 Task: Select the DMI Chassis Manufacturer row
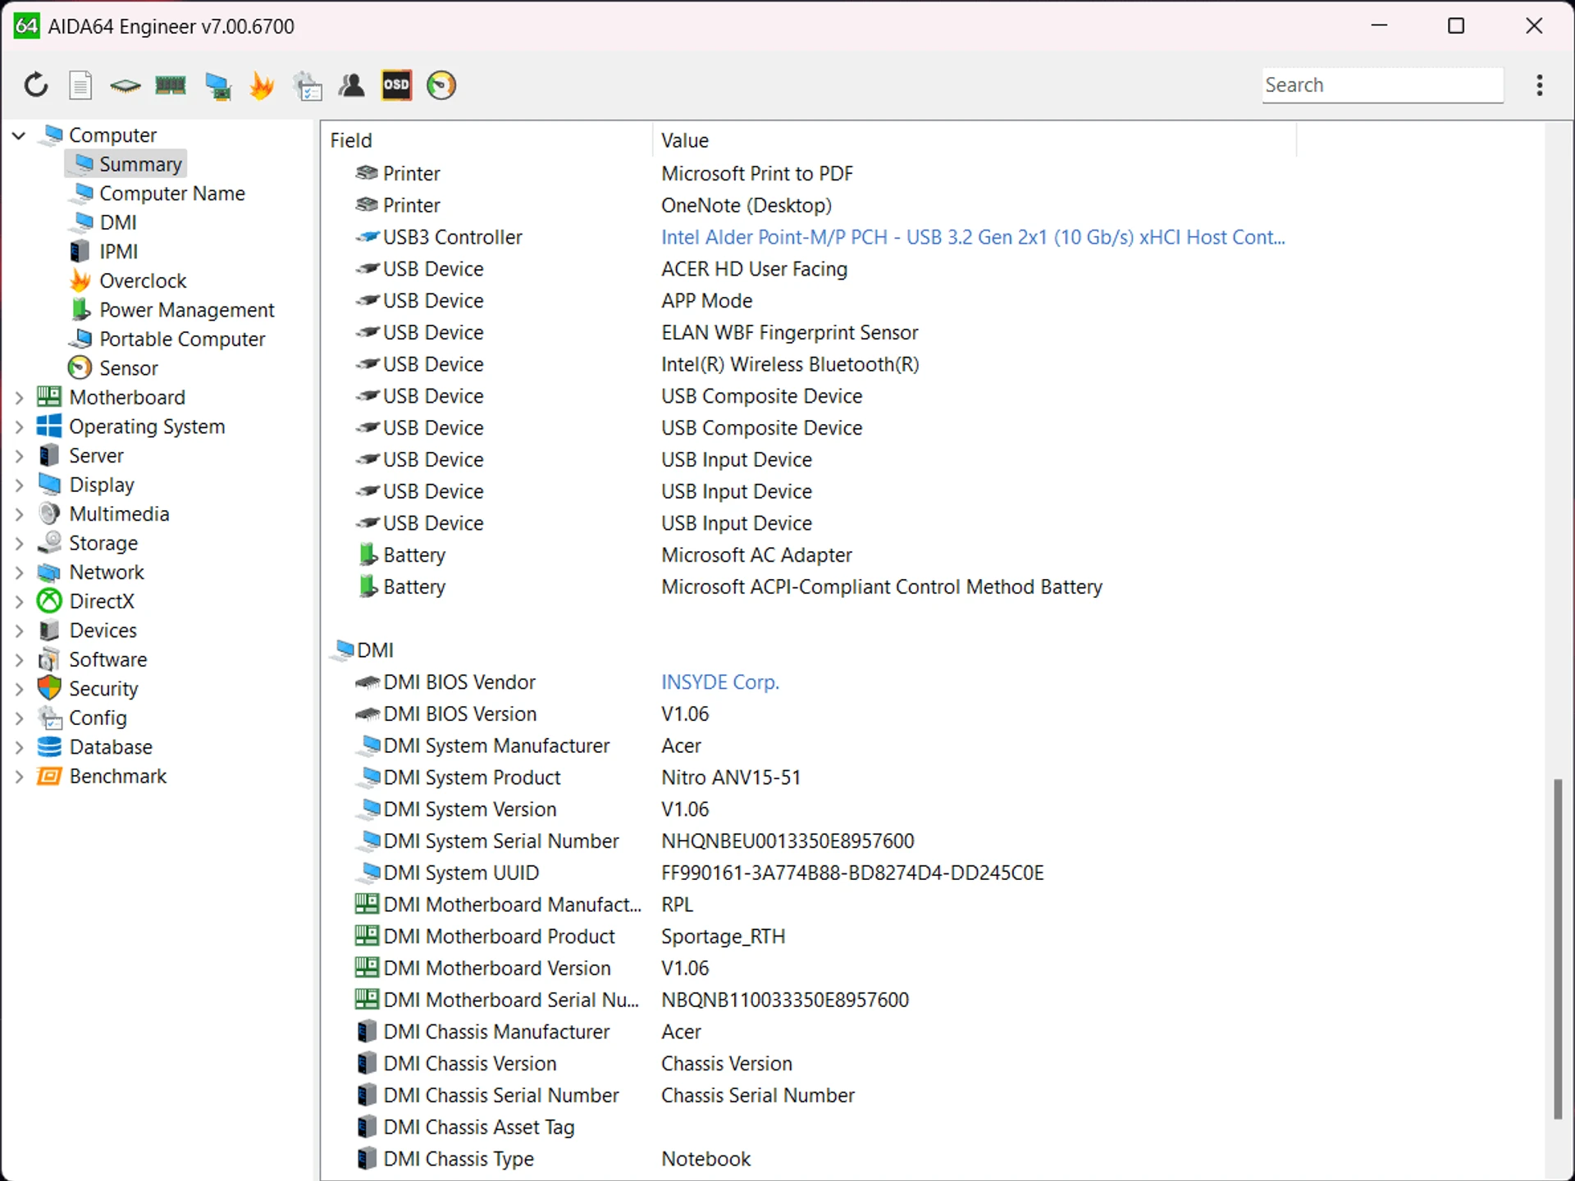[x=807, y=1031]
